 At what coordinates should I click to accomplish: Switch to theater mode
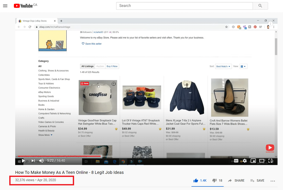pyautogui.click(x=262, y=161)
